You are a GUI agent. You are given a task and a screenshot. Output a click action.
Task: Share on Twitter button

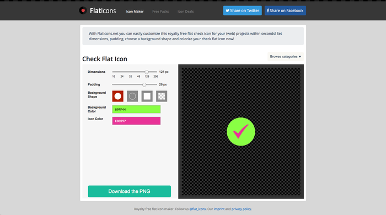(x=242, y=10)
